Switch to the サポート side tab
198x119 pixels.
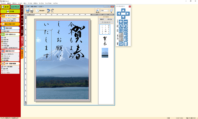pos(22,53)
